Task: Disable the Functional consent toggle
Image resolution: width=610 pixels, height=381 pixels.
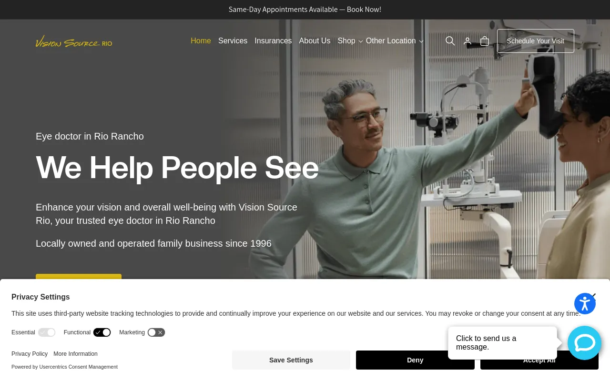Action: [x=102, y=332]
